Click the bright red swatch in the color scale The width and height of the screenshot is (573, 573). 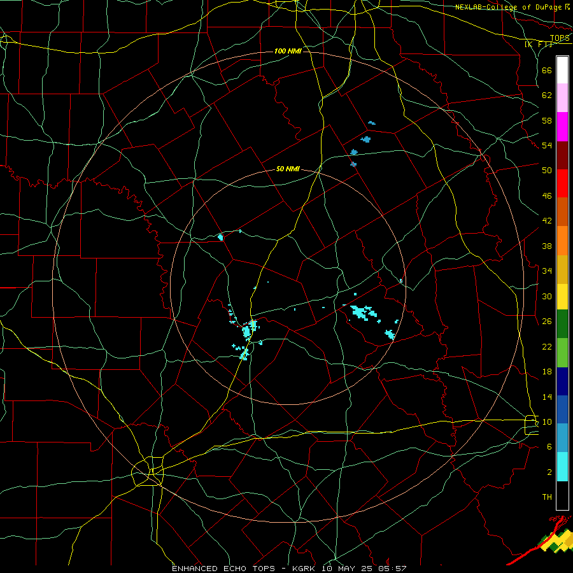pos(562,183)
